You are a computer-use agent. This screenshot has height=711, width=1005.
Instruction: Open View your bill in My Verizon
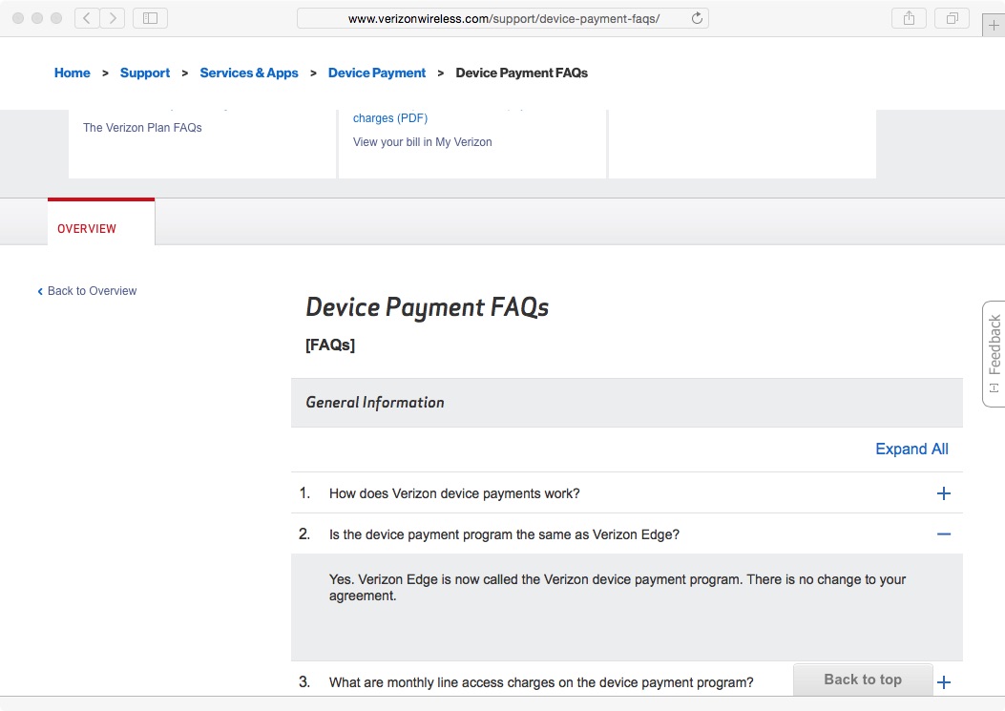click(423, 141)
